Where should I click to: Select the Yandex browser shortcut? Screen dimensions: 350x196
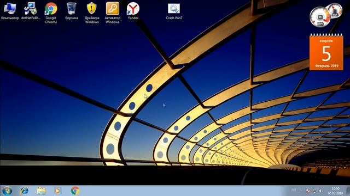pyautogui.click(x=133, y=11)
